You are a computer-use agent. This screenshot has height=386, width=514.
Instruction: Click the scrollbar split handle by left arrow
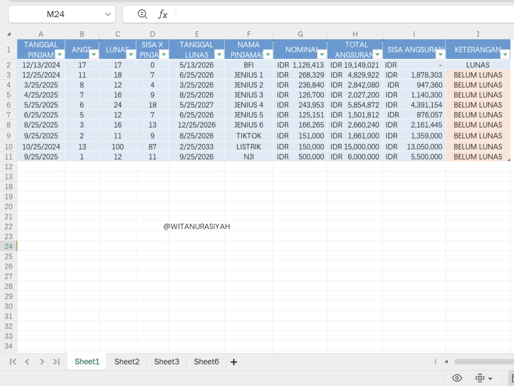pos(435,362)
